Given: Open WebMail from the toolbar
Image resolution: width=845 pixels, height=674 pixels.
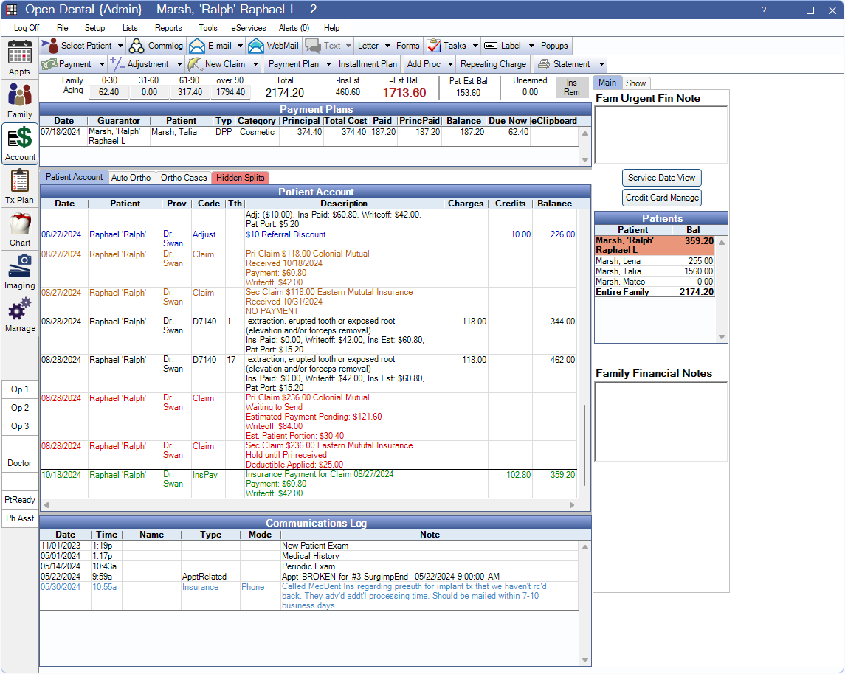Looking at the screenshot, I should (x=273, y=46).
